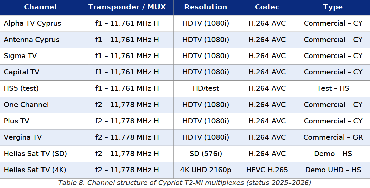Select the Commercial – GR type cell

[x=333, y=137]
